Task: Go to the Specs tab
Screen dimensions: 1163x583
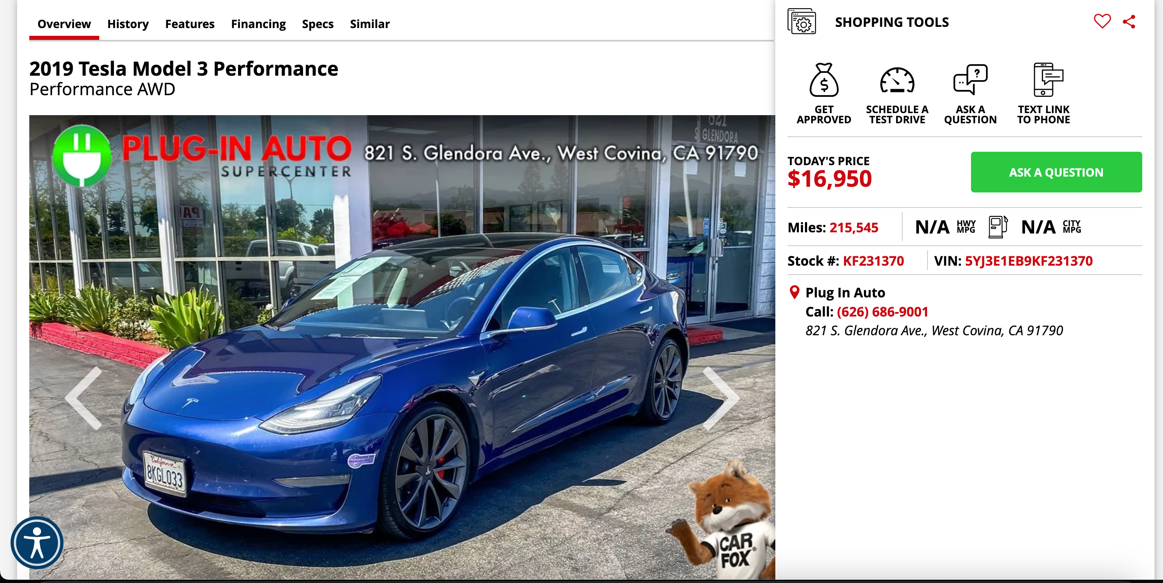Action: 317,24
